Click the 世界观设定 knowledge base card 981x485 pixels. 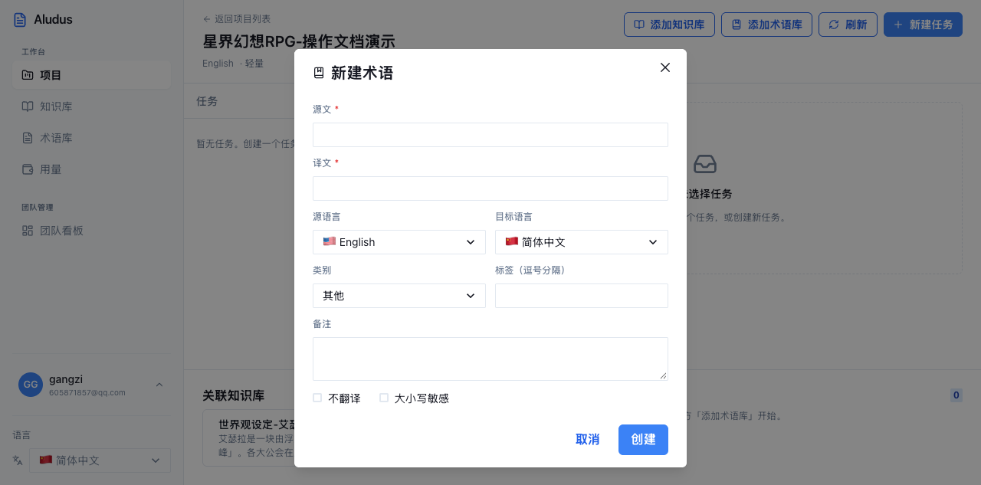pyautogui.click(x=248, y=437)
